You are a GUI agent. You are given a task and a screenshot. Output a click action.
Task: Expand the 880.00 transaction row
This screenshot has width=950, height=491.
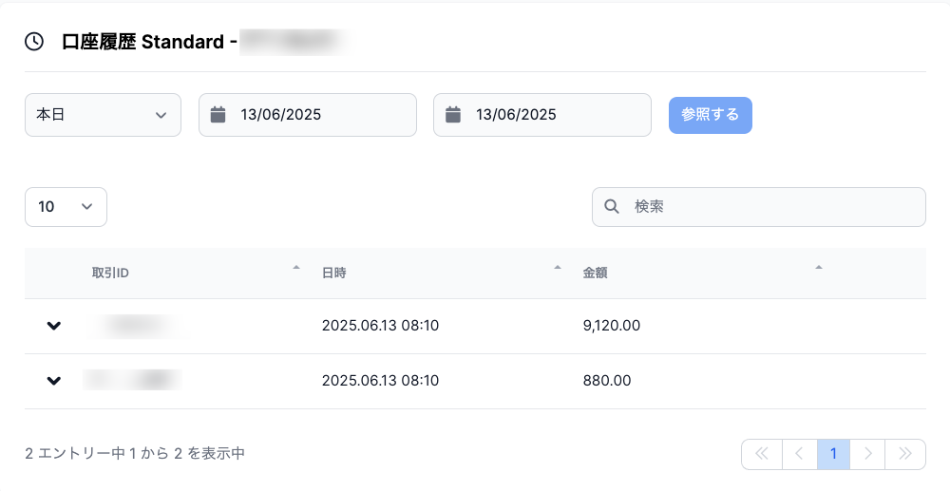[x=54, y=381]
